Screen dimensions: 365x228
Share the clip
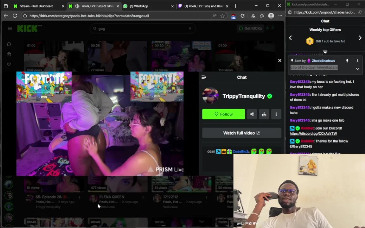252,114
